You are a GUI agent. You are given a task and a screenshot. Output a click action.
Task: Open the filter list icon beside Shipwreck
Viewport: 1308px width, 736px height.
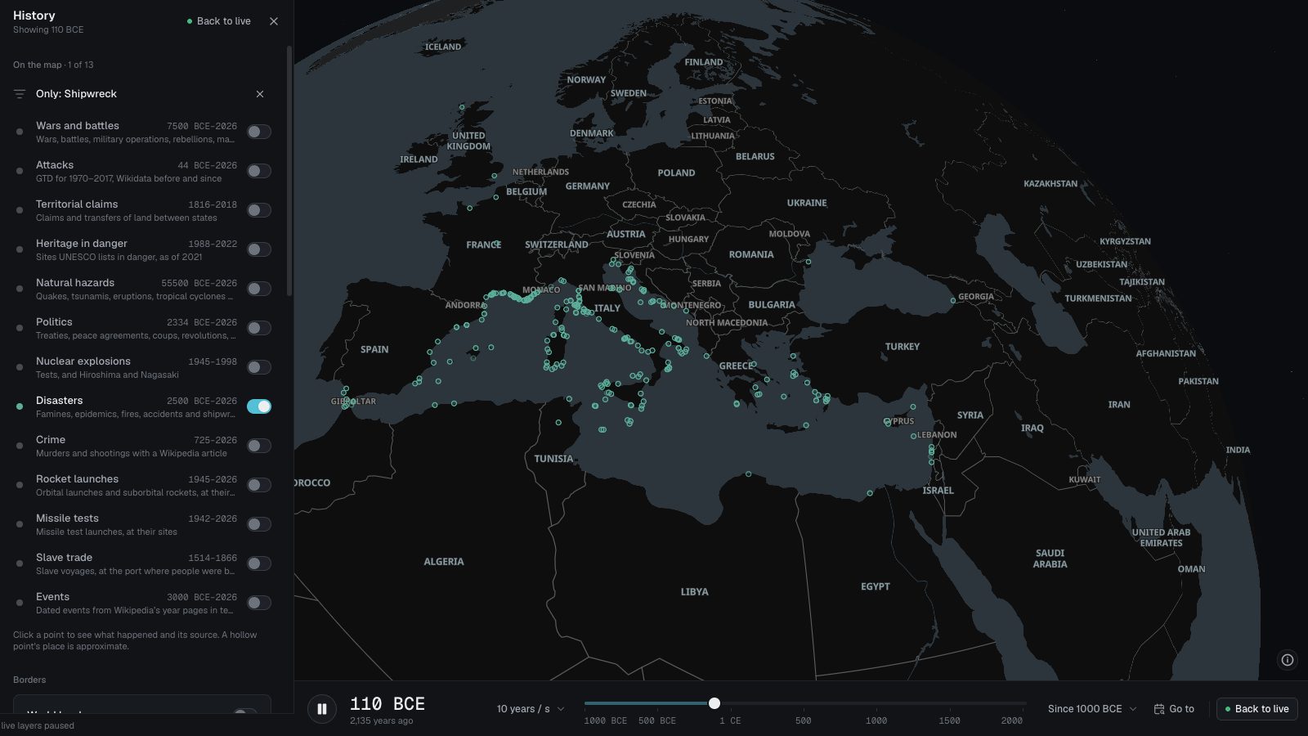(x=20, y=94)
